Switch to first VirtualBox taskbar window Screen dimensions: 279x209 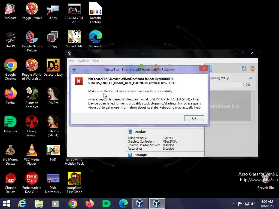pos(140,204)
